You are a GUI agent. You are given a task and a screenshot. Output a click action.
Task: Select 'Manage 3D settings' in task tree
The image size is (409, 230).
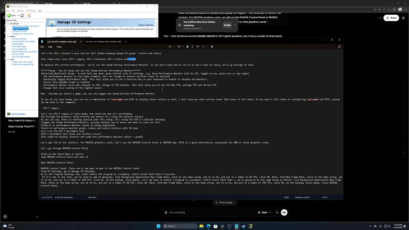(x=20, y=29)
